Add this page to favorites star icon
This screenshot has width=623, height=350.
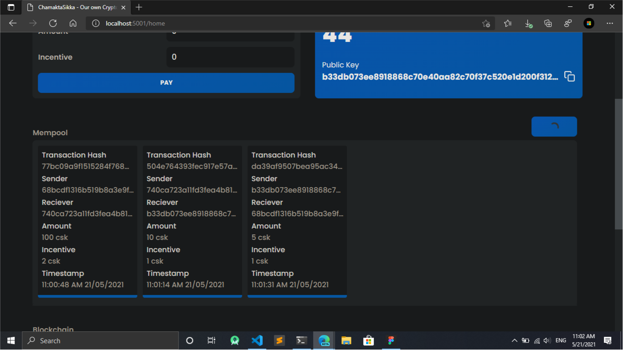coord(486,23)
